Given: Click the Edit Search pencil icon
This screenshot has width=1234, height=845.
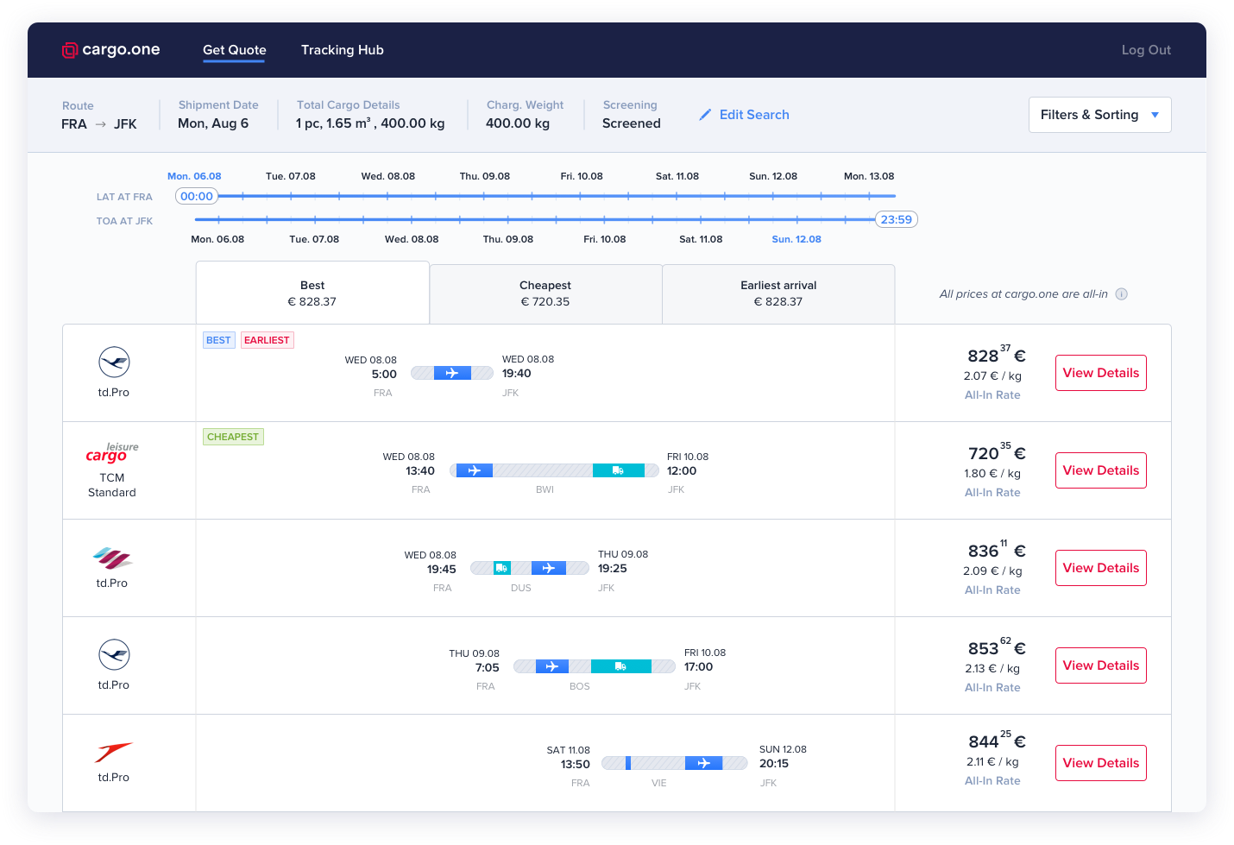Looking at the screenshot, I should pyautogui.click(x=705, y=114).
